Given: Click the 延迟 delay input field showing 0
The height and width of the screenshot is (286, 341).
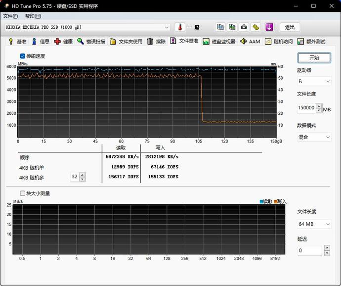Looking at the screenshot, I should 310,251.
